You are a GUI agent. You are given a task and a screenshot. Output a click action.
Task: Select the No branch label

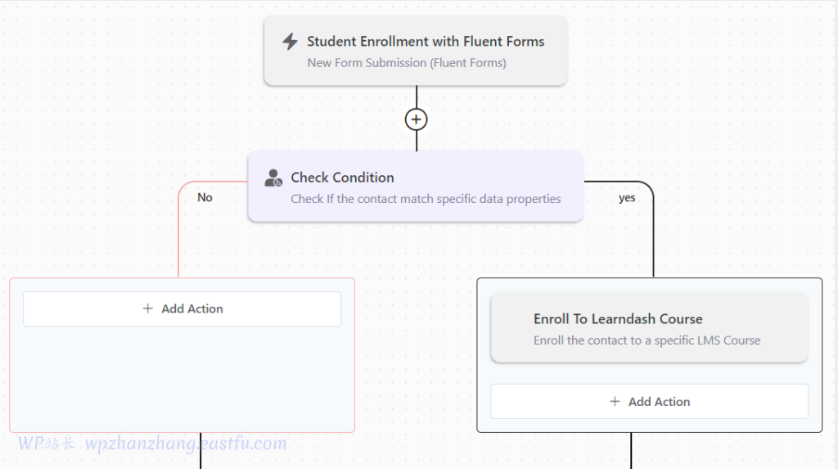(205, 197)
